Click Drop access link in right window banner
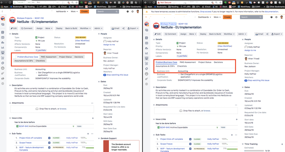Screen dimensions: 285x152 pyautogui.click(x=206, y=12)
